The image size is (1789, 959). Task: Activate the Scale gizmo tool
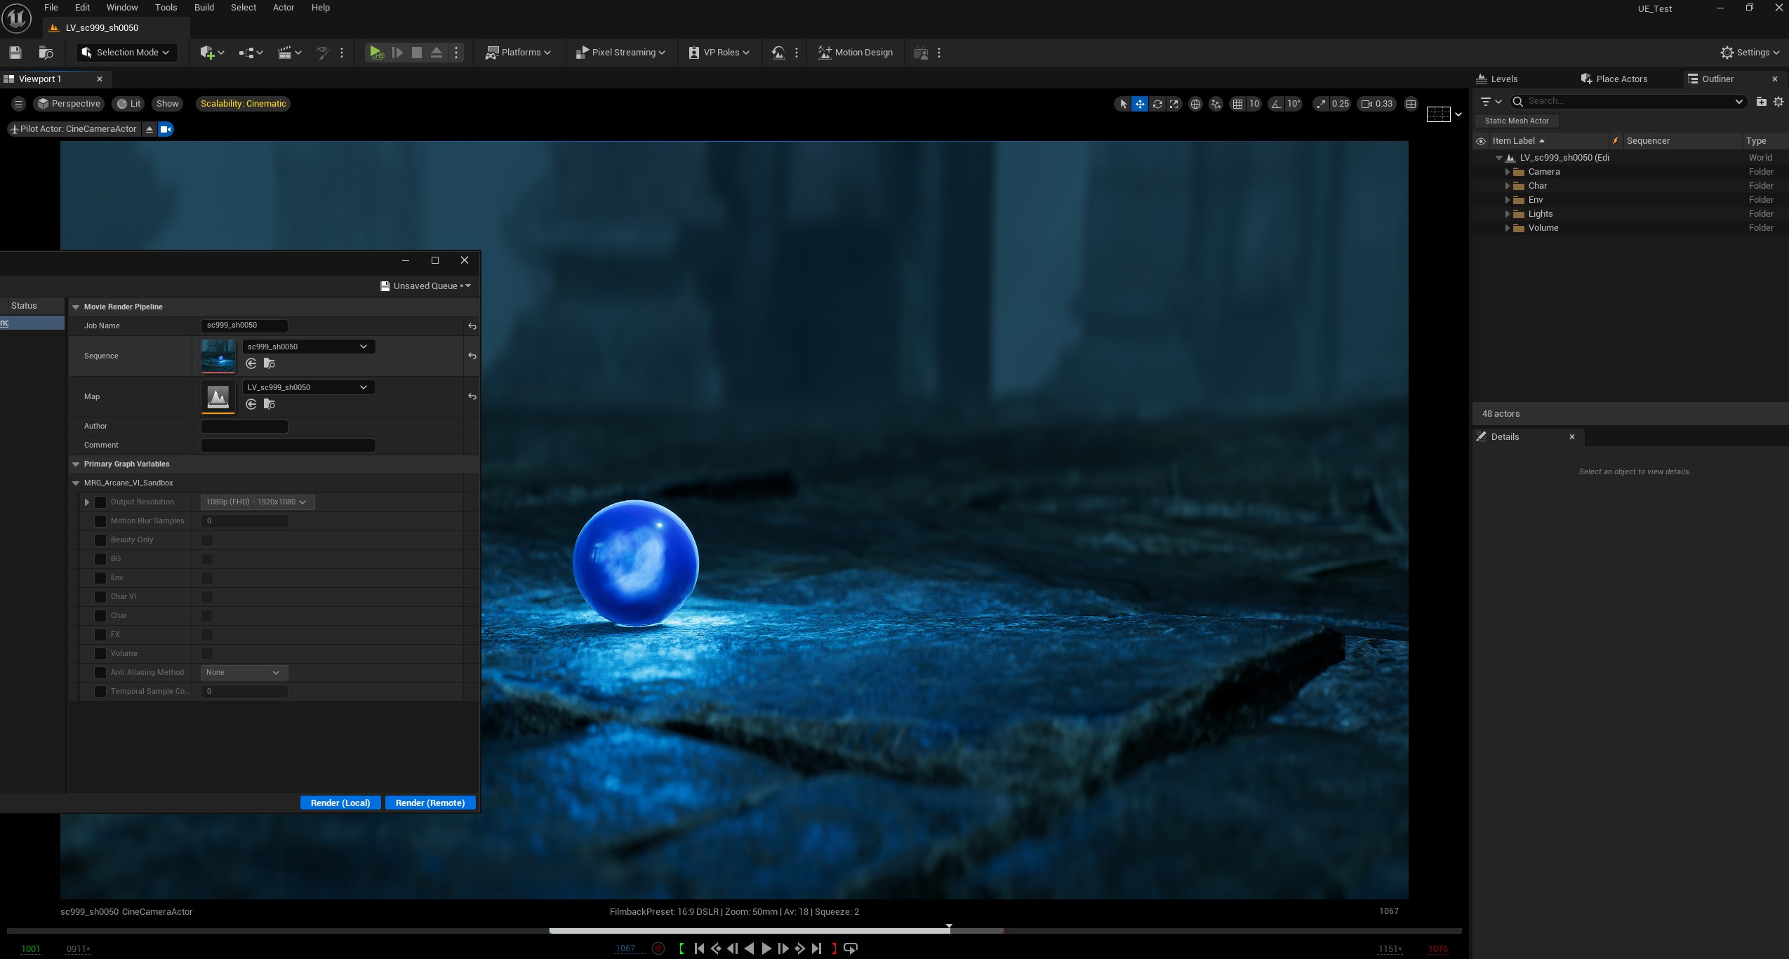click(1174, 104)
